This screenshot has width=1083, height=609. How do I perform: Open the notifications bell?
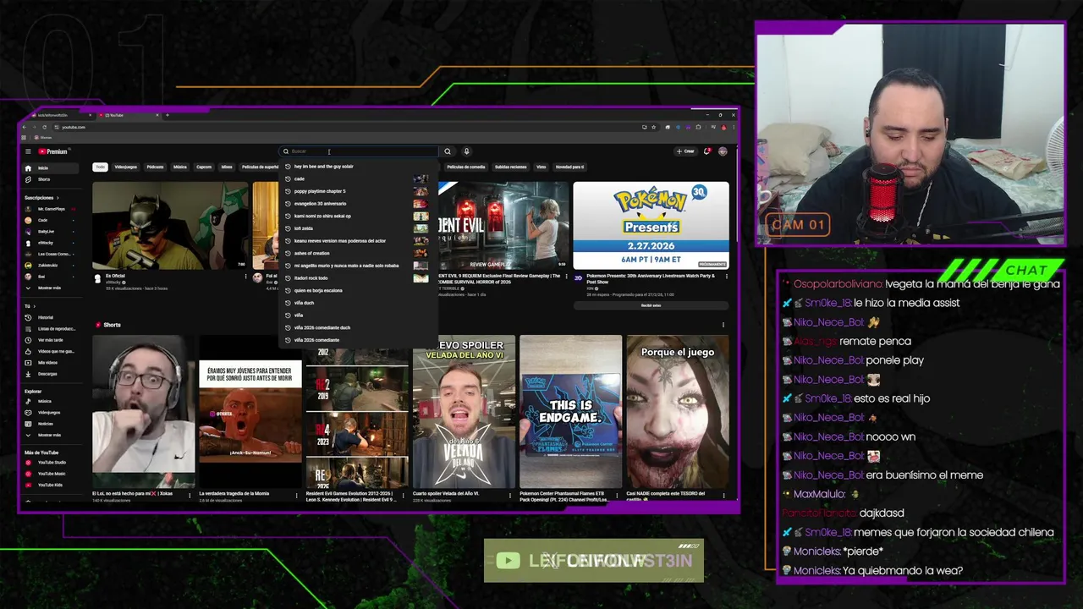(707, 151)
